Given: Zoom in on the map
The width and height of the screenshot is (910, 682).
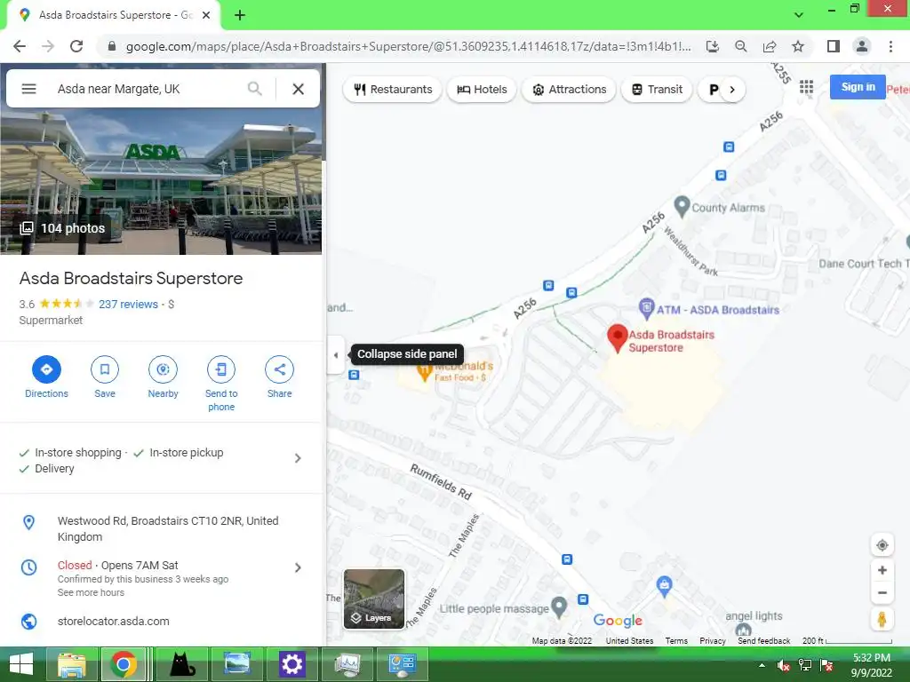Looking at the screenshot, I should point(882,570).
